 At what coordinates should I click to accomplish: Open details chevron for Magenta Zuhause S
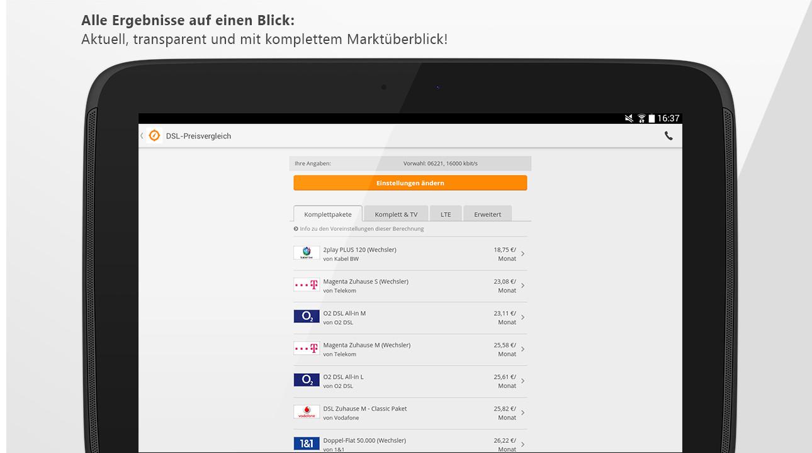click(x=523, y=286)
